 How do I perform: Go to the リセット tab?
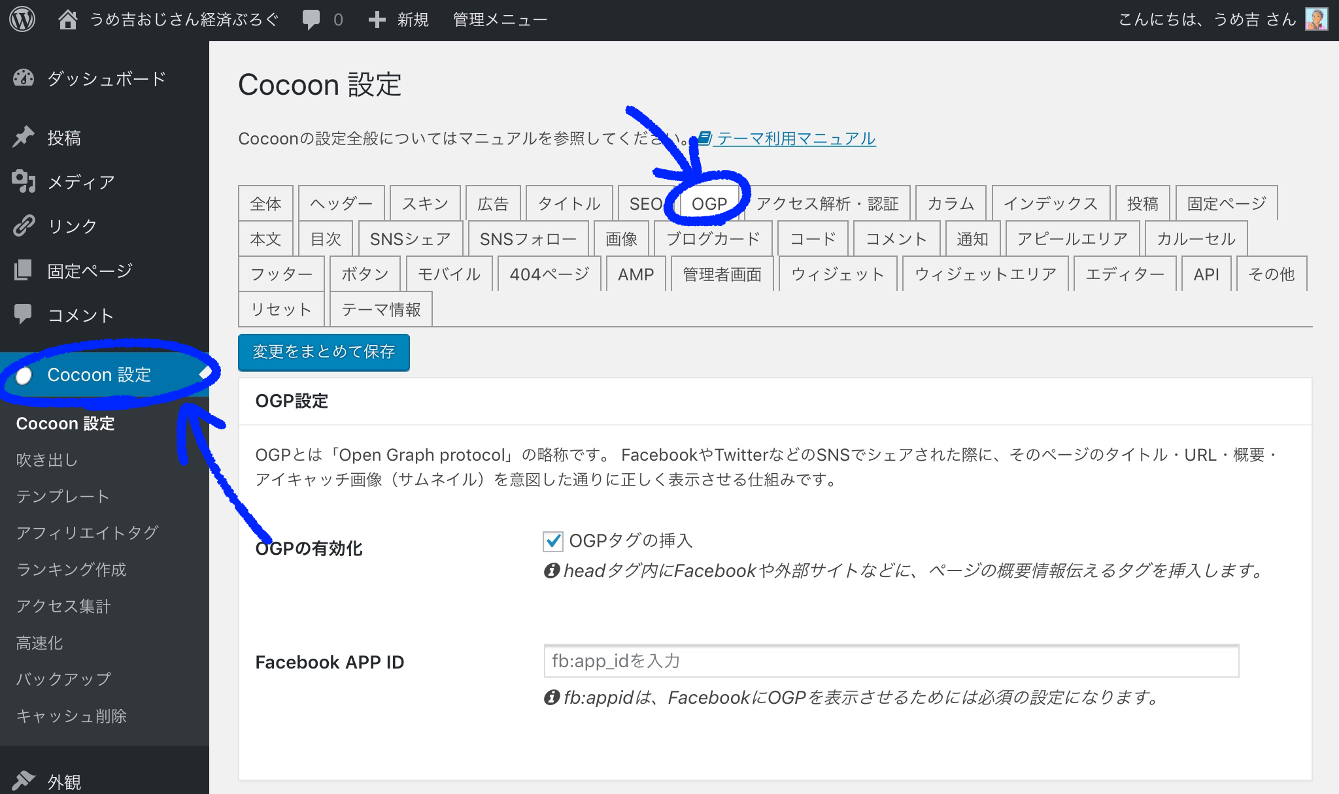coord(281,310)
